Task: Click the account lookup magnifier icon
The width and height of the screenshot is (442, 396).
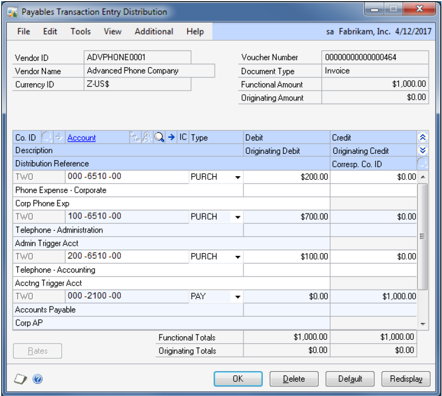Action: point(159,138)
